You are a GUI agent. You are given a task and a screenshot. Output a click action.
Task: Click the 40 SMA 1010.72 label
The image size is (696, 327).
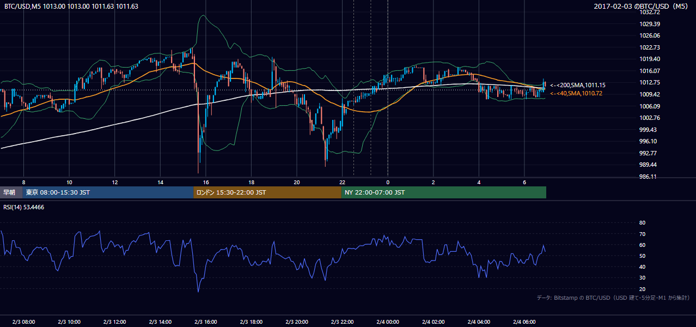pyautogui.click(x=576, y=94)
